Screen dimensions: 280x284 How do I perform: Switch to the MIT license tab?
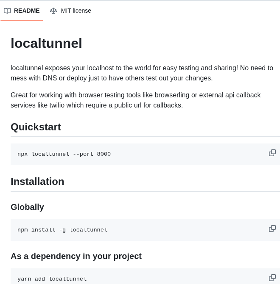[70, 11]
